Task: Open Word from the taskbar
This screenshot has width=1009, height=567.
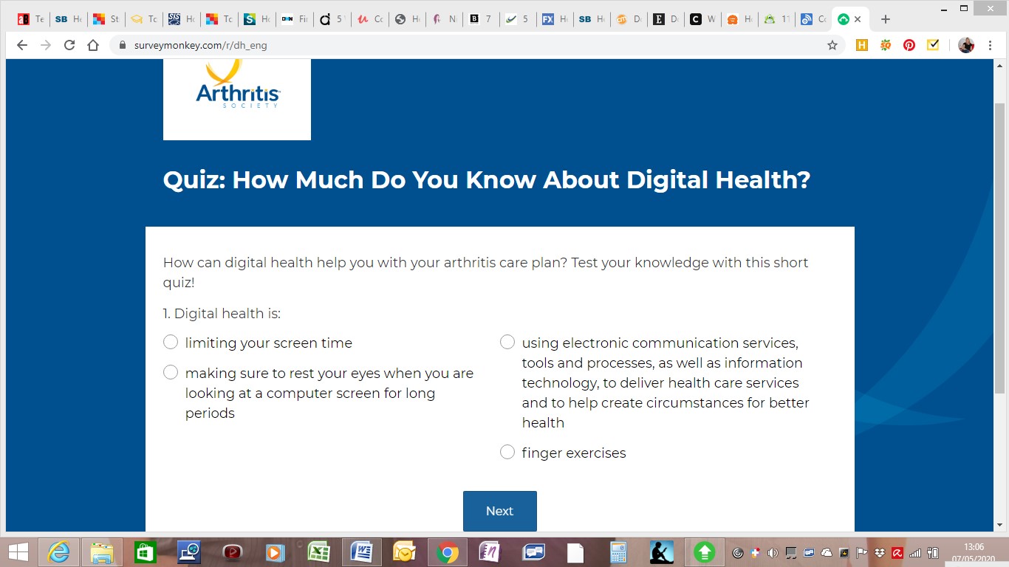Action: 361,551
